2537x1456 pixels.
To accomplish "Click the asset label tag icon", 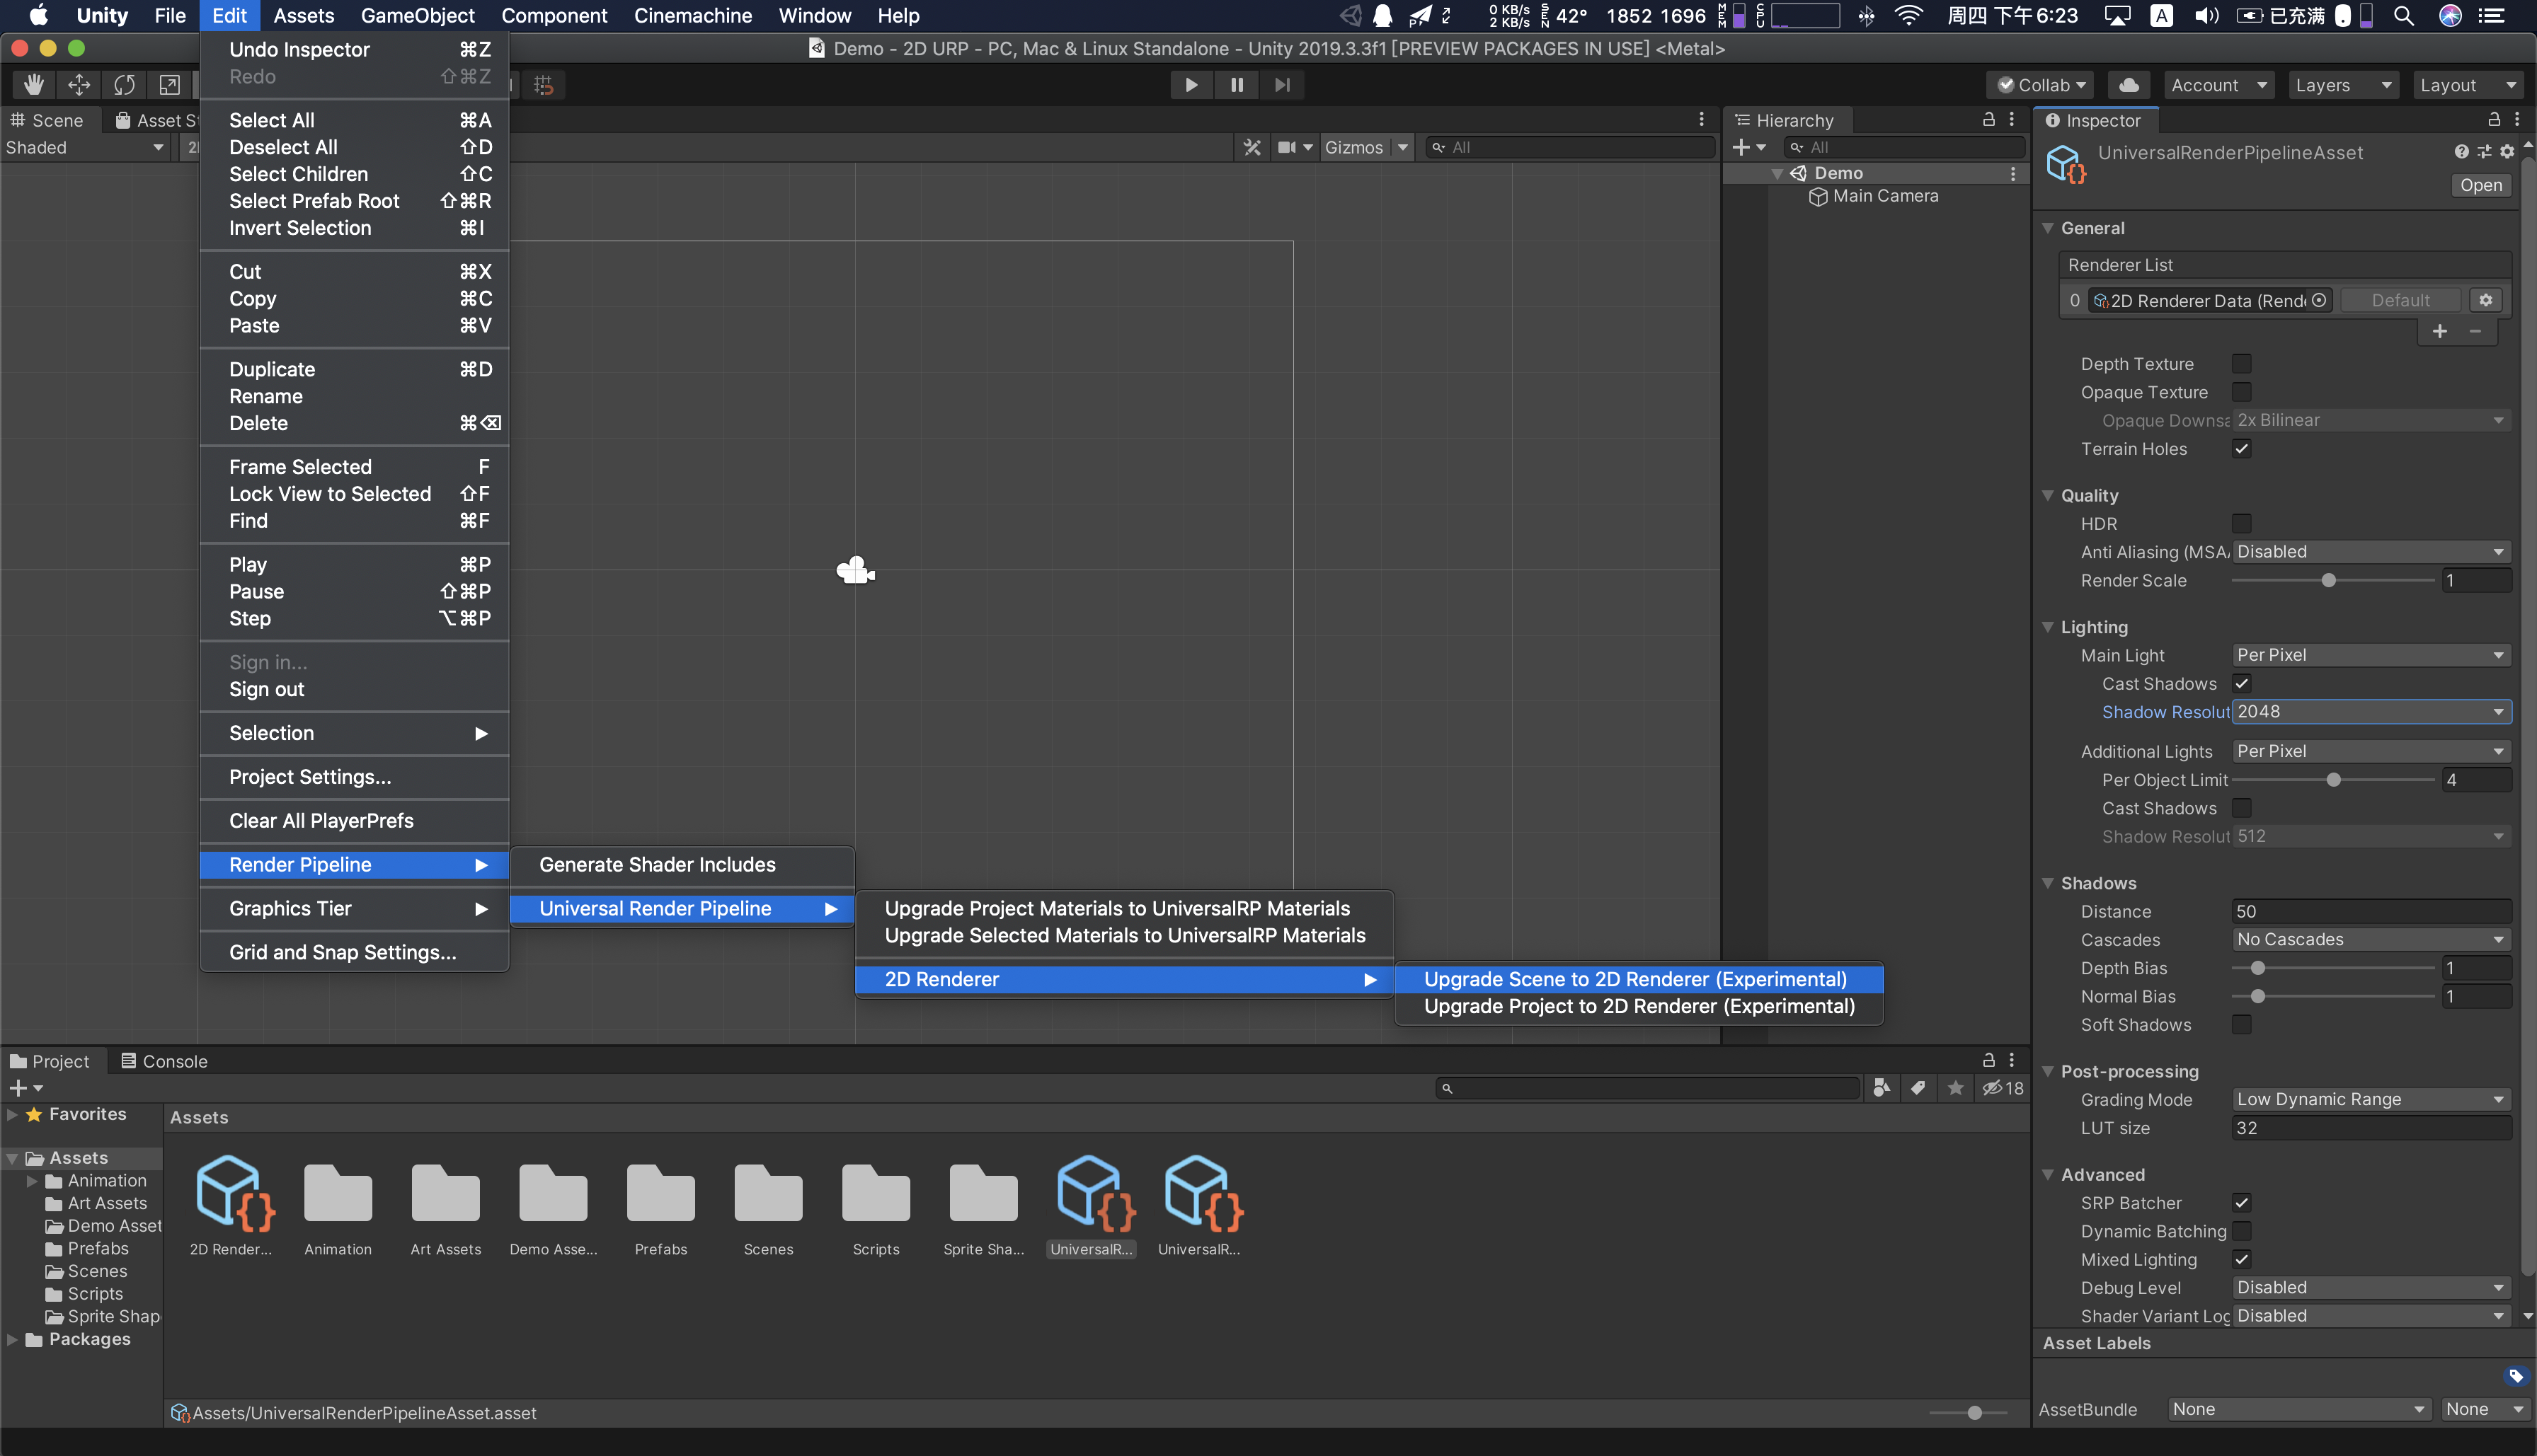I will click(x=2515, y=1376).
